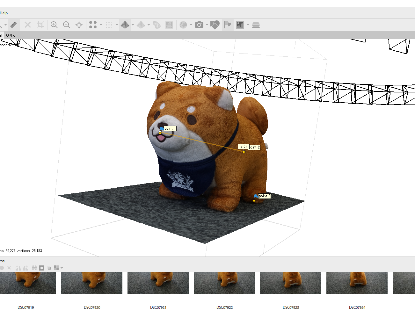
Task: Select the Ruler measurement tool
Action: (13, 25)
